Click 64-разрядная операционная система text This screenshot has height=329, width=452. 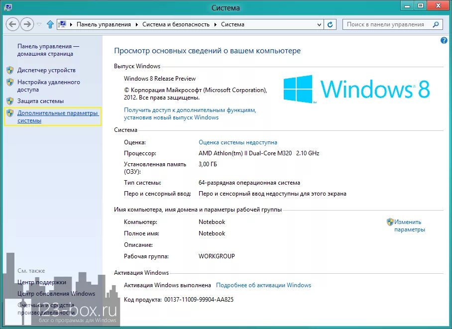pyautogui.click(x=249, y=183)
